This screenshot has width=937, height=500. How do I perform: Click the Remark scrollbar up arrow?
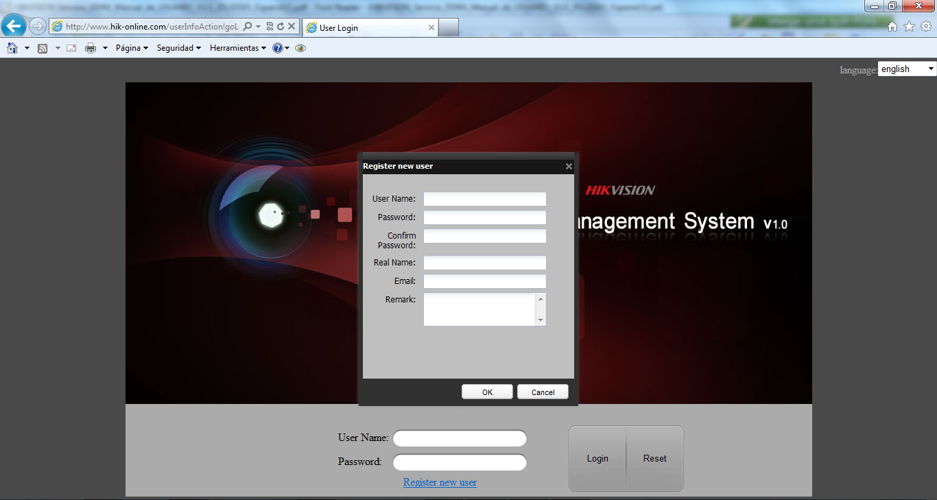point(541,299)
